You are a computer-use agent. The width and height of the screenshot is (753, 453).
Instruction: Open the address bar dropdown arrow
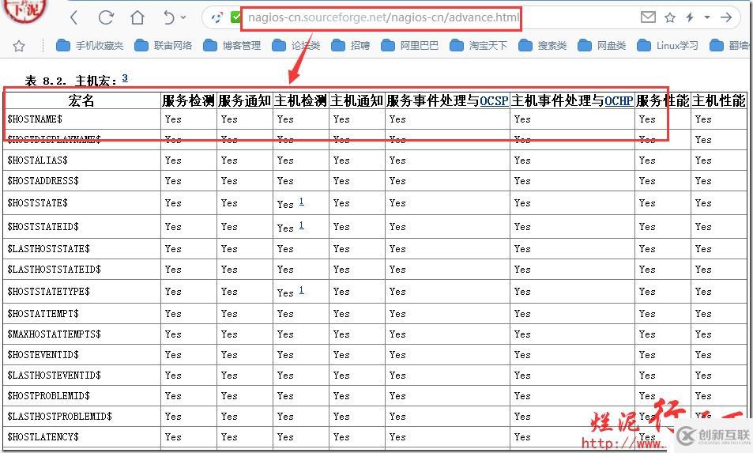707,17
